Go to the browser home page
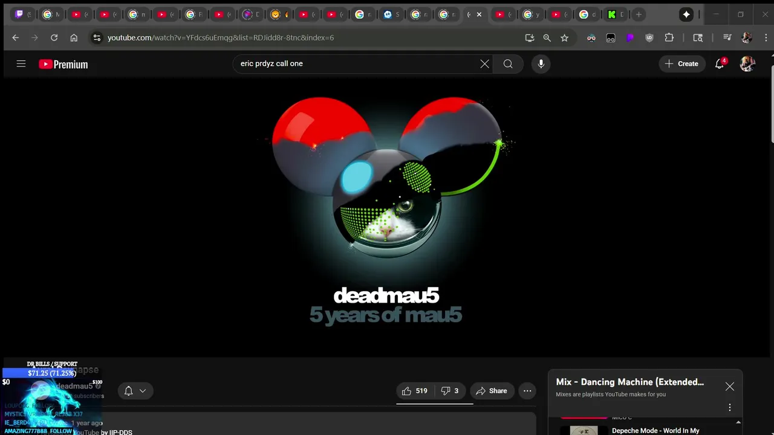This screenshot has height=435, width=774. coord(74,37)
